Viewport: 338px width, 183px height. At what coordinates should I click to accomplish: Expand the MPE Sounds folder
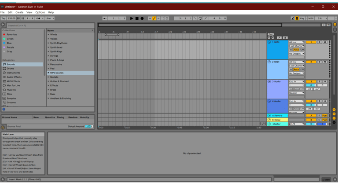point(48,73)
